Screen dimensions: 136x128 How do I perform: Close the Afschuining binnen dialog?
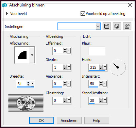130,5
